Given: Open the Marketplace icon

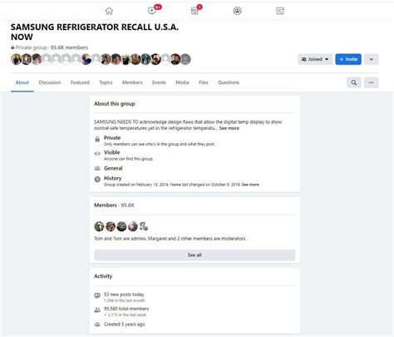Looking at the screenshot, I should pos(195,11).
